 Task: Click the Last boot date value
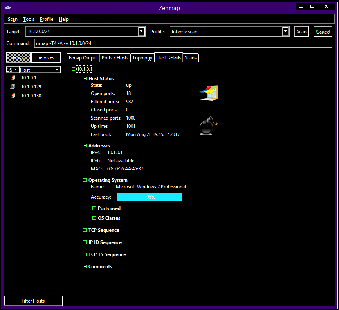click(153, 134)
